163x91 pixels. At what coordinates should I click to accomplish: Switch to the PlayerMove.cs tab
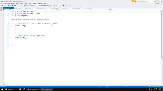coord(18,8)
